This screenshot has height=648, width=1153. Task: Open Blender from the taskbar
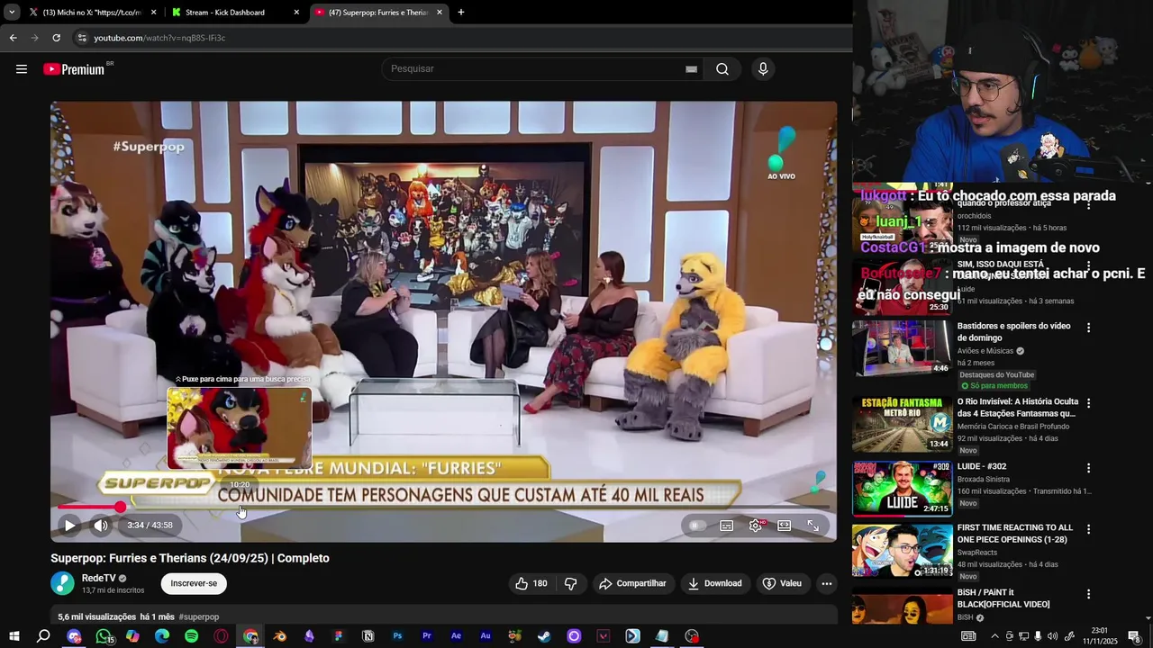pyautogui.click(x=280, y=636)
